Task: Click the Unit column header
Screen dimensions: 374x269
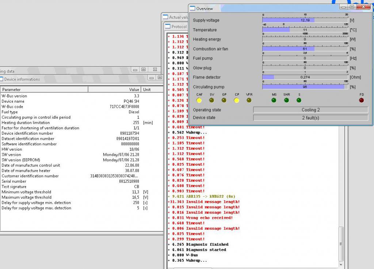Action: coord(152,90)
